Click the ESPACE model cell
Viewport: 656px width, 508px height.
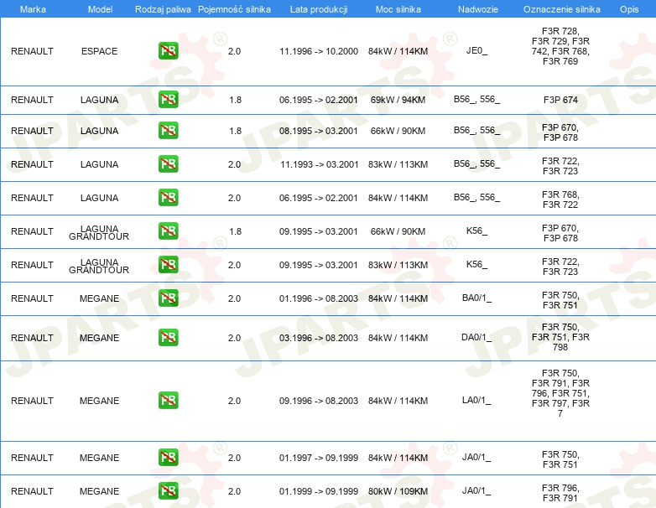(100, 51)
